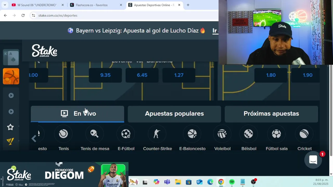Reload the current page
The height and width of the screenshot is (187, 333).
(23, 15)
